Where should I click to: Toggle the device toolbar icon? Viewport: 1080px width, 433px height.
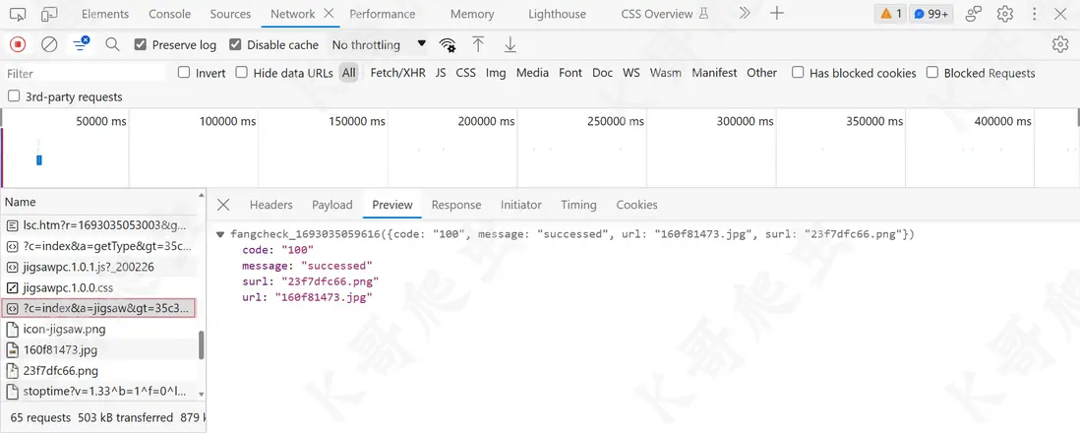49,14
